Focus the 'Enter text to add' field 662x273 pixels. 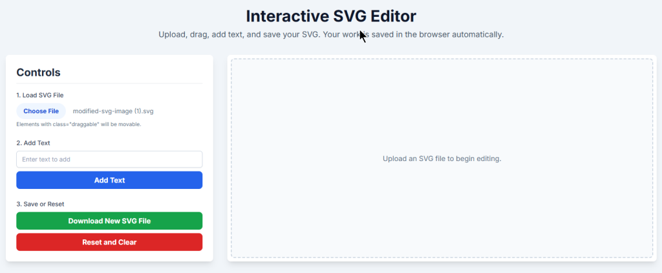[x=109, y=159]
